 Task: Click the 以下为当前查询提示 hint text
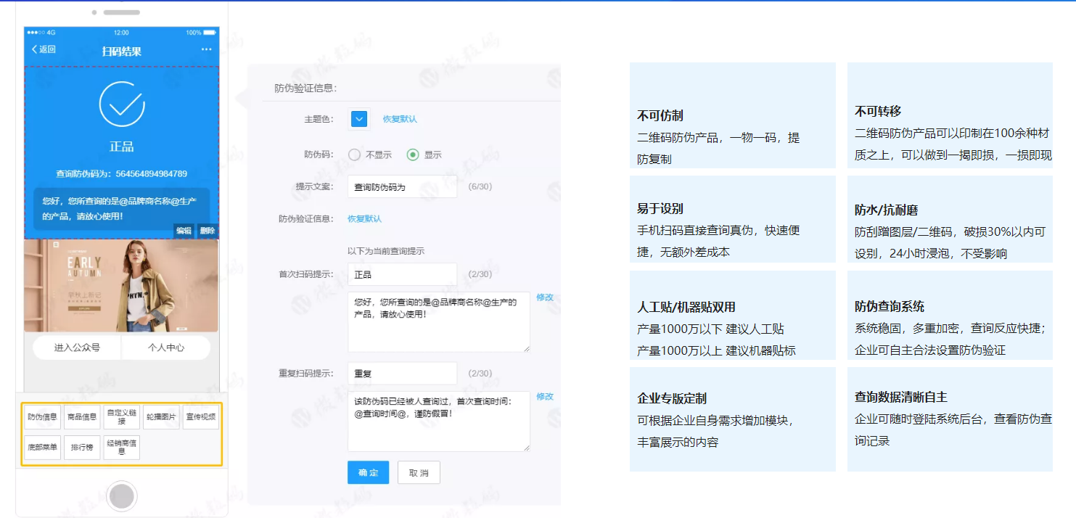[x=386, y=251]
